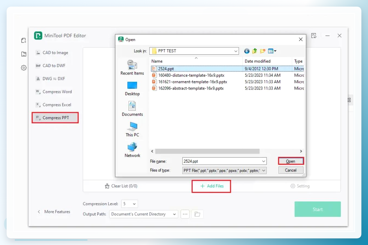
Task: Open the Output Path dropdown
Action: [144, 214]
